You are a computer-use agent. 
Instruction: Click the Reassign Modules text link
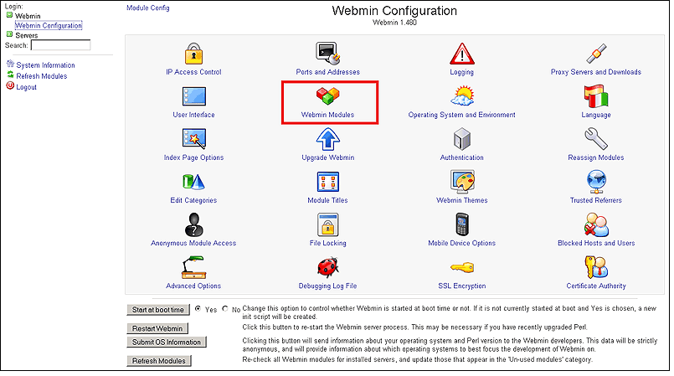coord(596,157)
